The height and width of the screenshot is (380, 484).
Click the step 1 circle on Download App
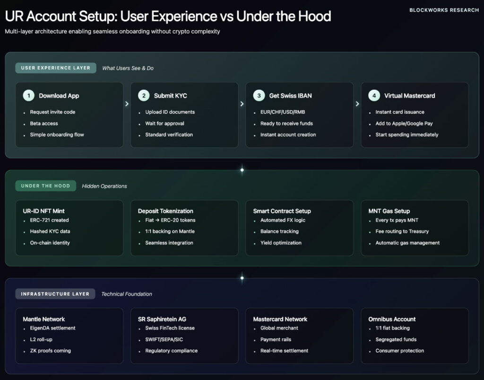pos(29,96)
